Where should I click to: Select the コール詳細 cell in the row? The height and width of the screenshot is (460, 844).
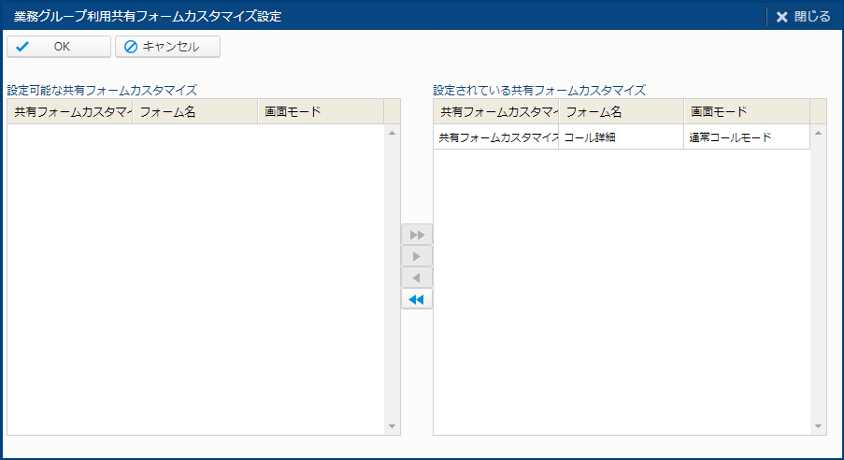tap(621, 137)
